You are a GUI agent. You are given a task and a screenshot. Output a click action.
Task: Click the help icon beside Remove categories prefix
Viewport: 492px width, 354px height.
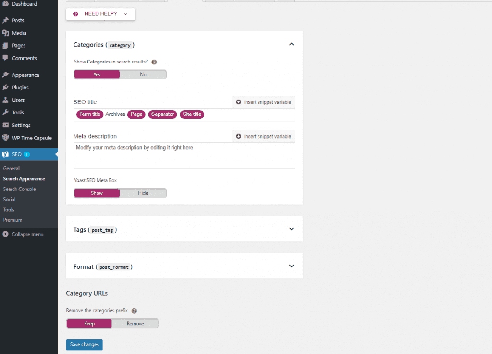pyautogui.click(x=134, y=310)
